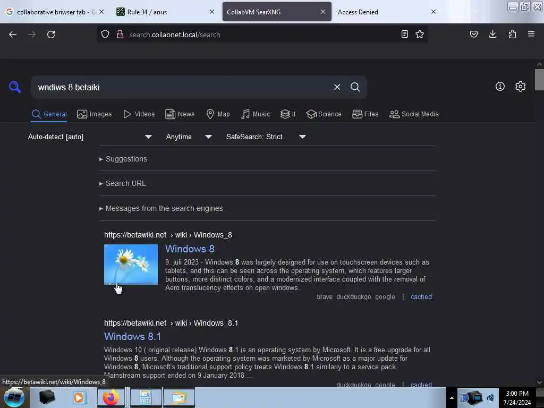Click the SearXNG magnifier logo
The width and height of the screenshot is (544, 408).
point(15,87)
